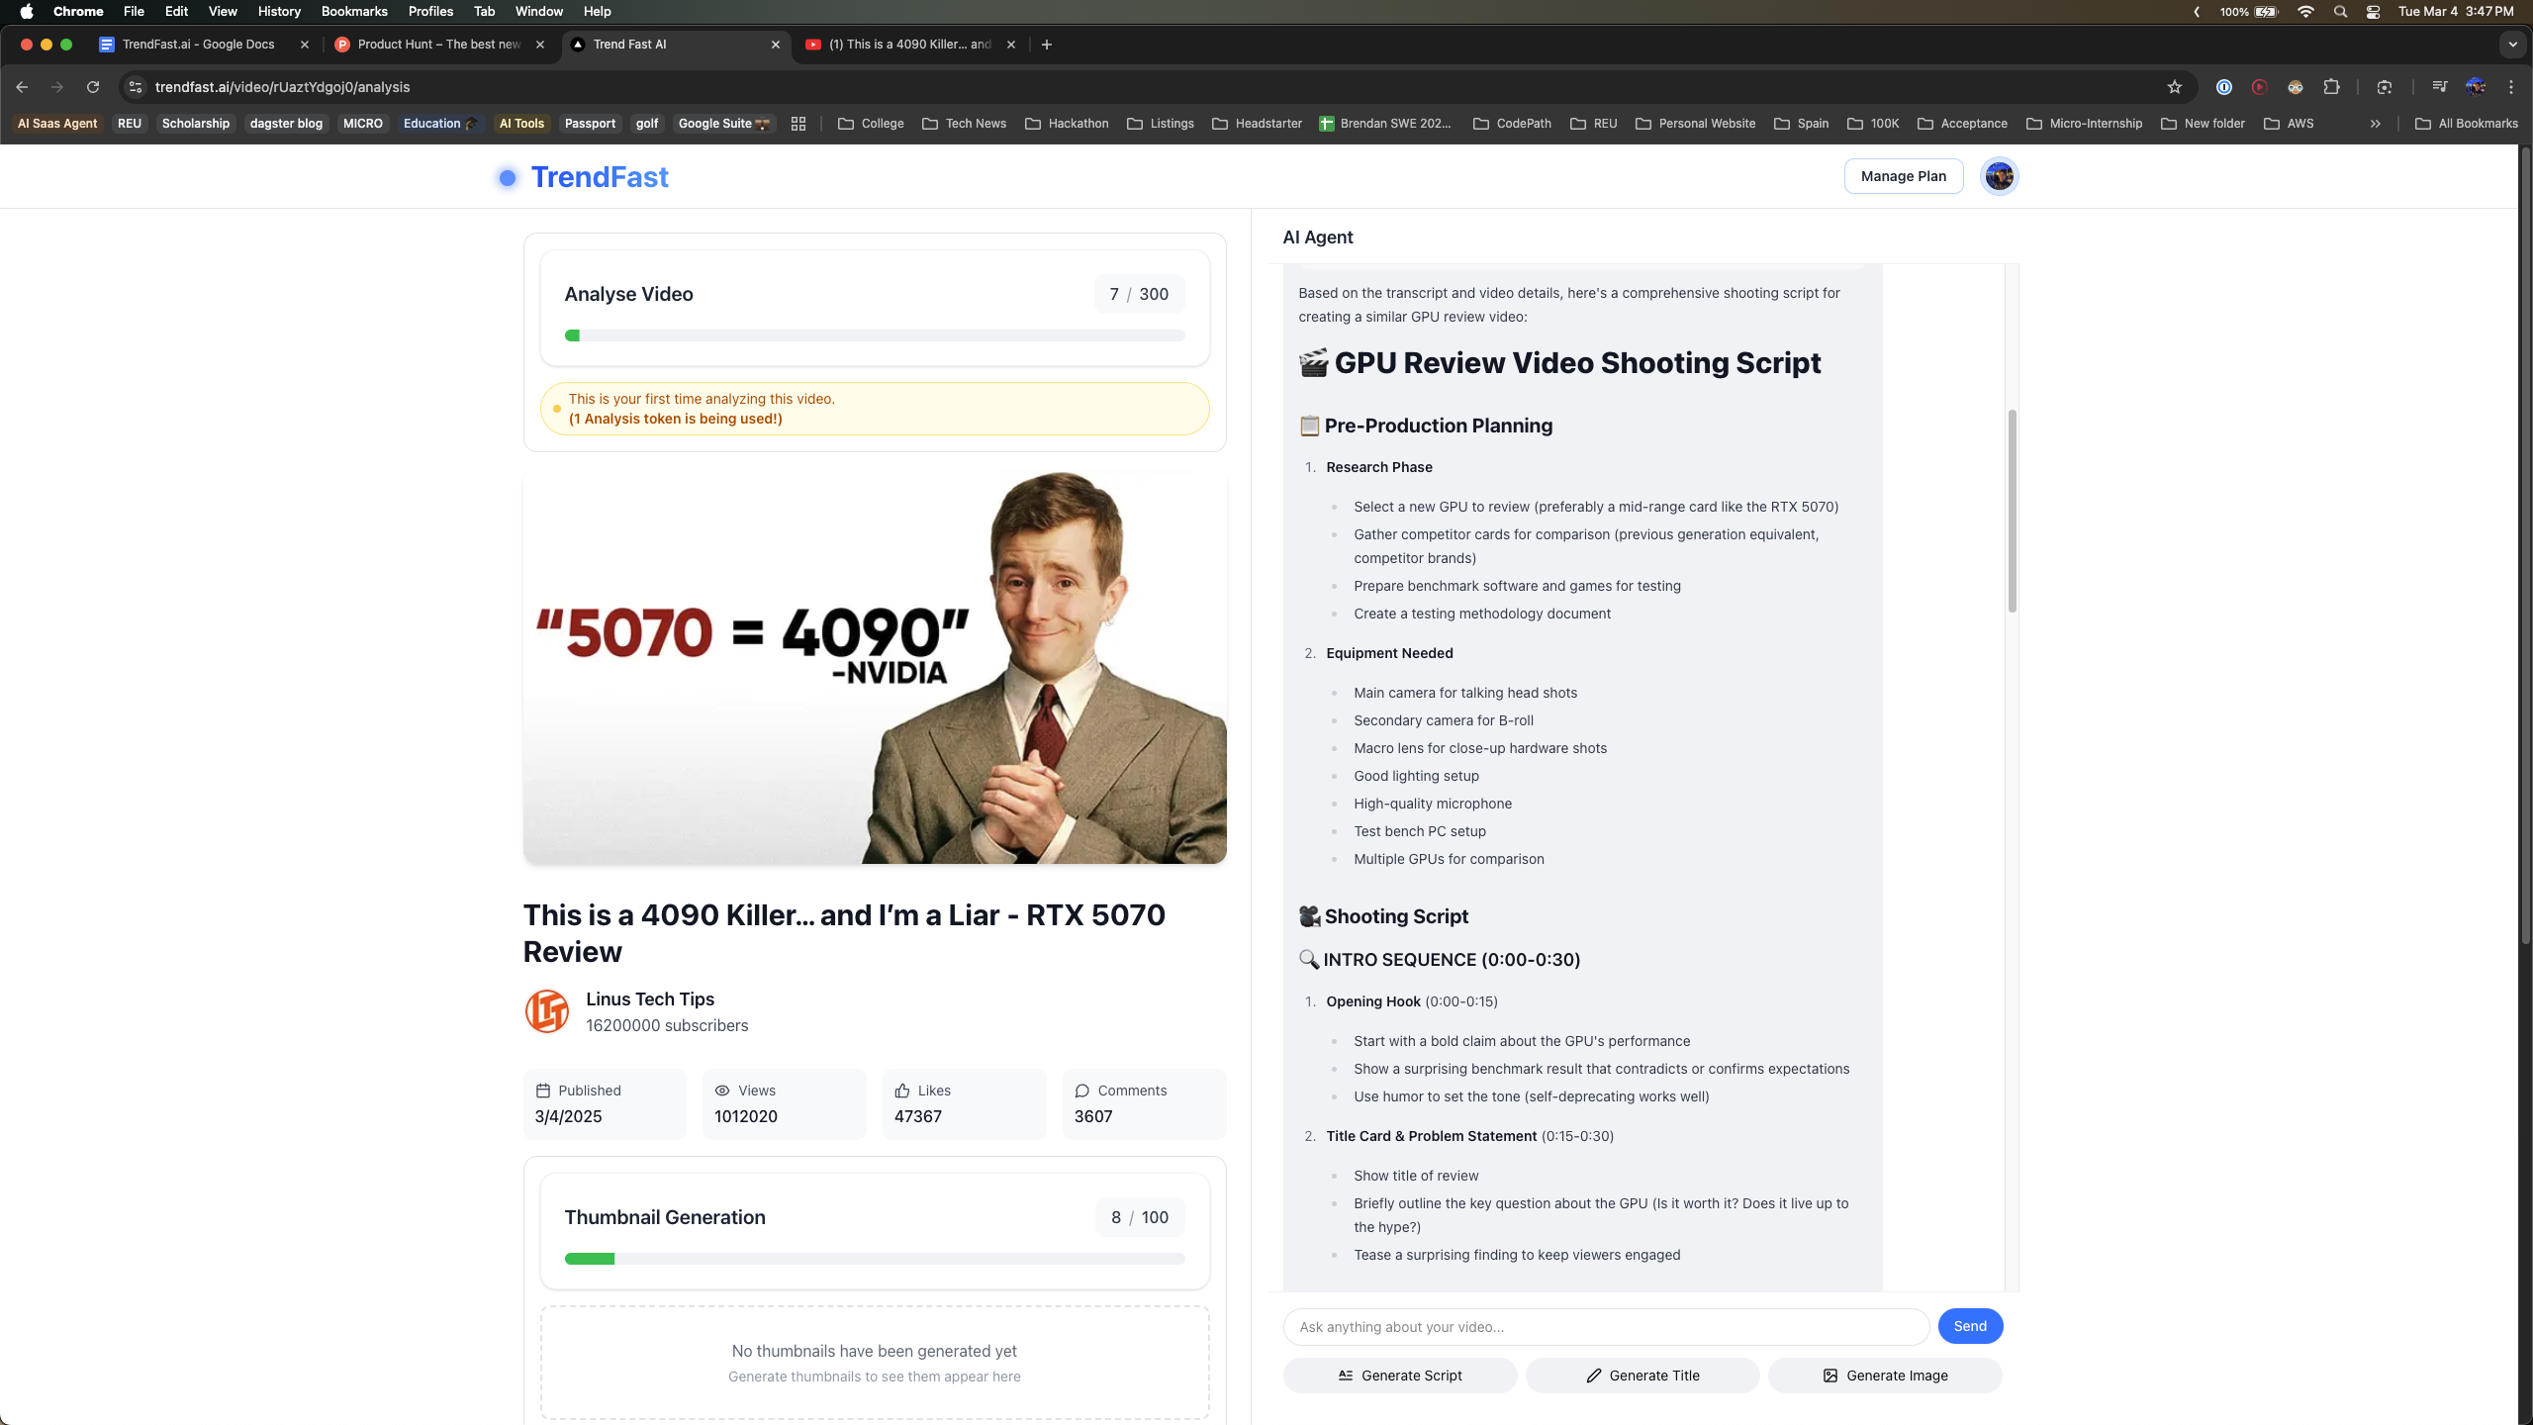Click the Generate Script button
This screenshot has height=1425, width=2533.
pos(1399,1376)
